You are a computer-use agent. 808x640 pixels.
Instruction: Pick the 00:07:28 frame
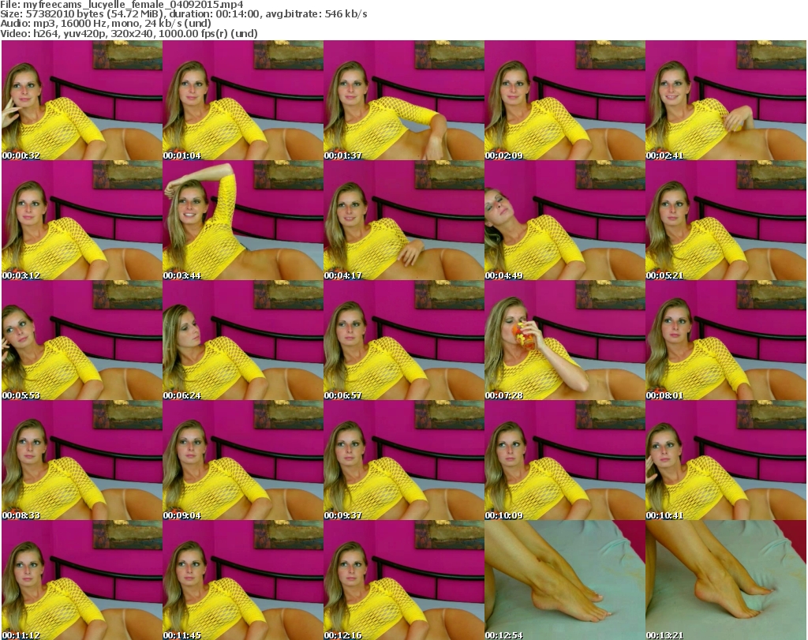coord(565,341)
